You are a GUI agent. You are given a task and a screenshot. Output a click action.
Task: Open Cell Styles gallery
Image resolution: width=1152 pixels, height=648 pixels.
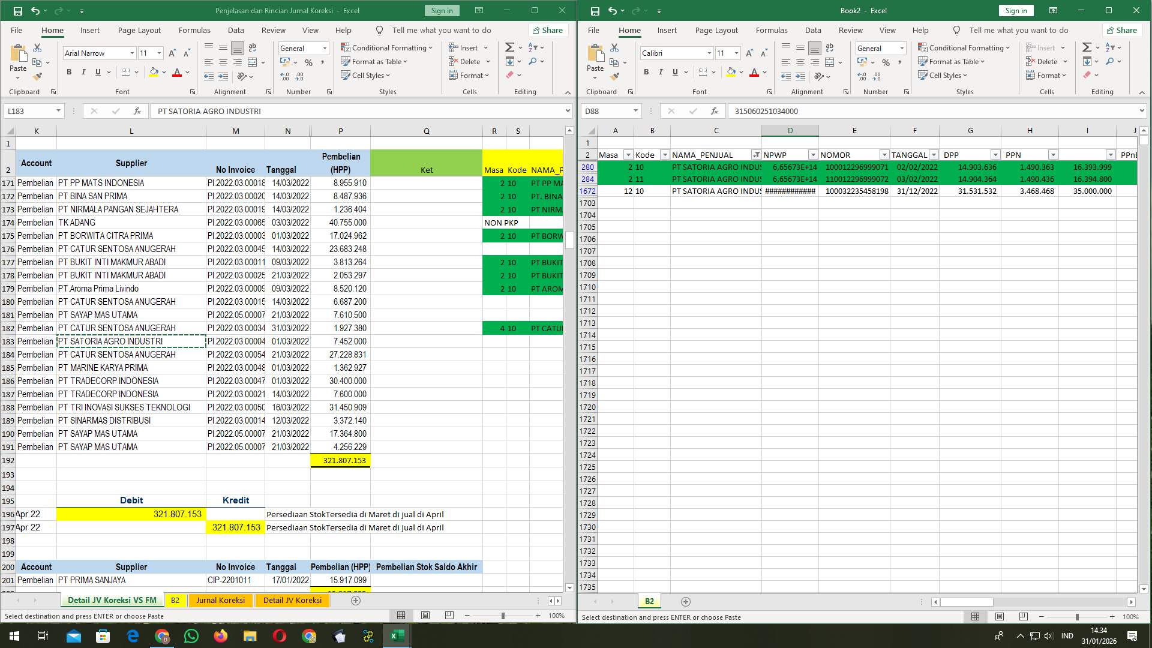tap(366, 76)
